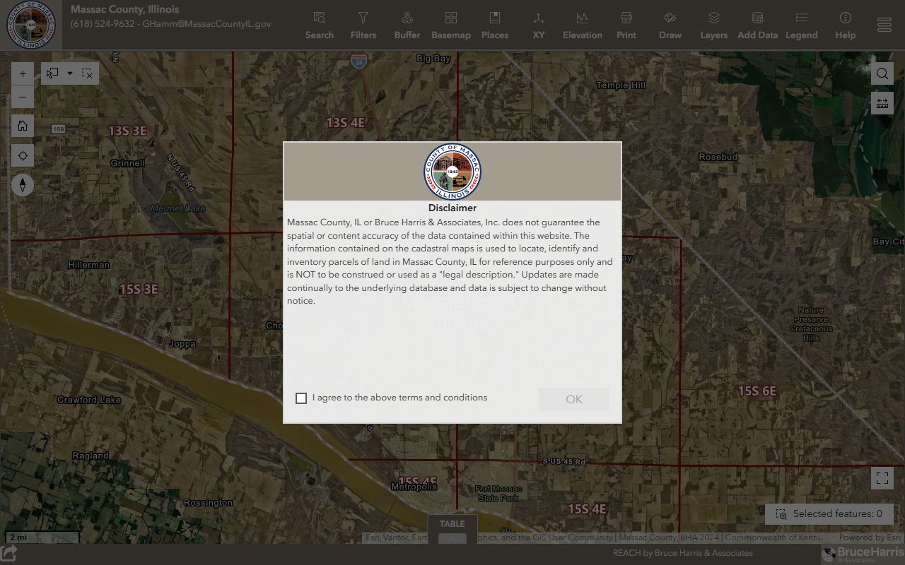Open the Layers panel

pos(714,25)
